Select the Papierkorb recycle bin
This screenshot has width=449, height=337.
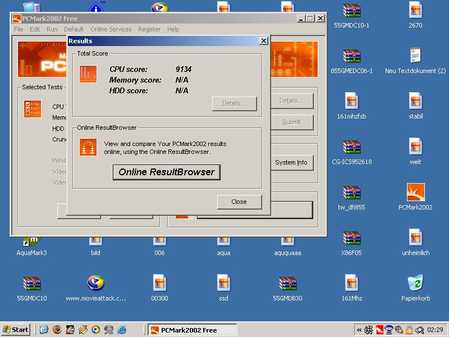(x=415, y=289)
